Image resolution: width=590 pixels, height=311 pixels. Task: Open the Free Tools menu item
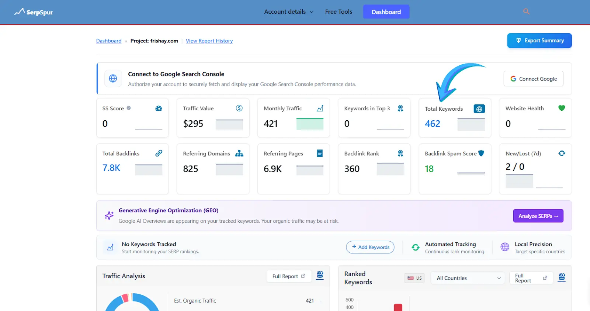point(339,12)
